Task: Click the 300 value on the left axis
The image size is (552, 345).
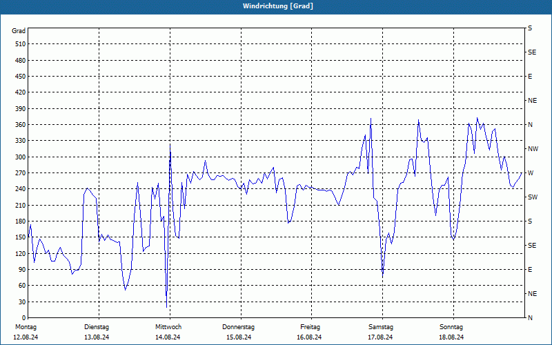Action: coord(21,157)
